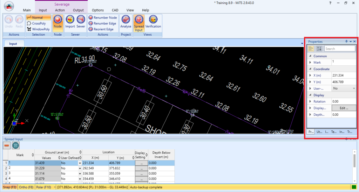Click Display Setting button in row 1
The width and height of the screenshot is (359, 192).
click(x=141, y=163)
